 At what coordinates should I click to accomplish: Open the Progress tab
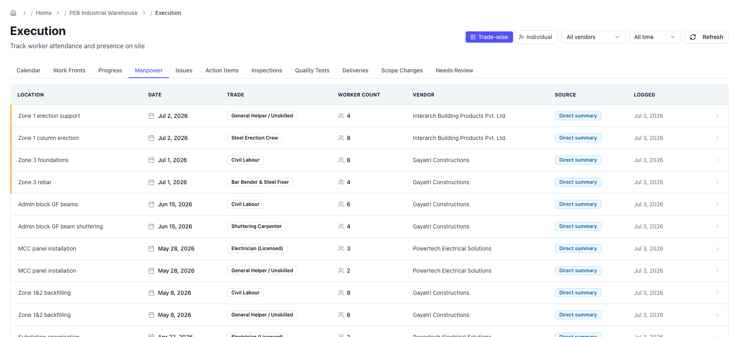pyautogui.click(x=110, y=70)
